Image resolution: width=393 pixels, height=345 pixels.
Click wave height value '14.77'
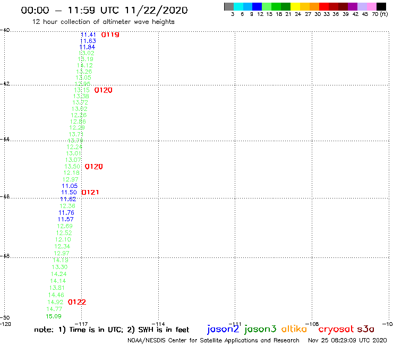click(x=54, y=309)
